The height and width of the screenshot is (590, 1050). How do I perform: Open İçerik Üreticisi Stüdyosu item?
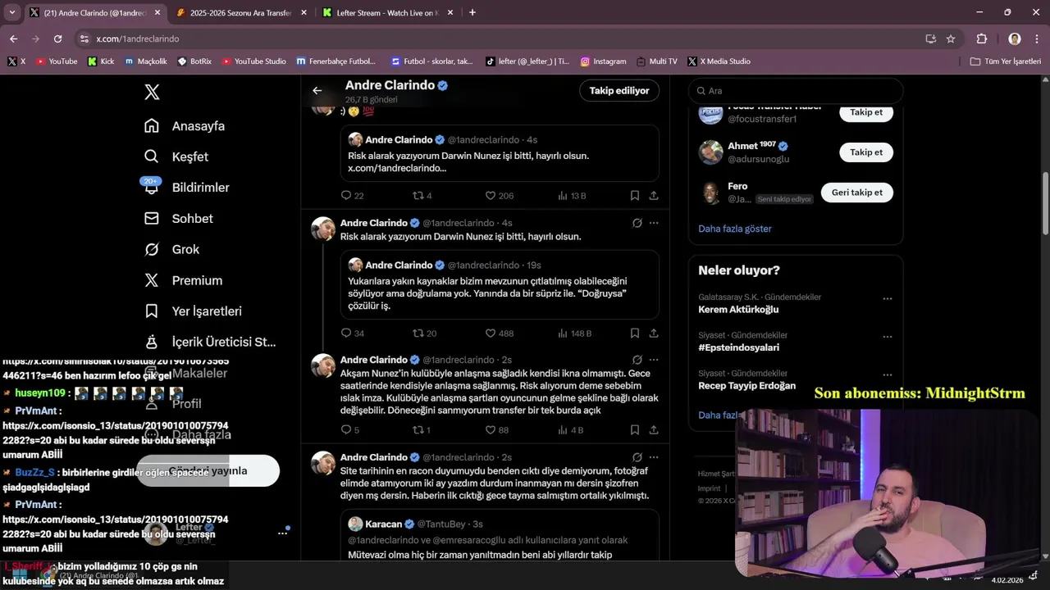[x=210, y=342]
